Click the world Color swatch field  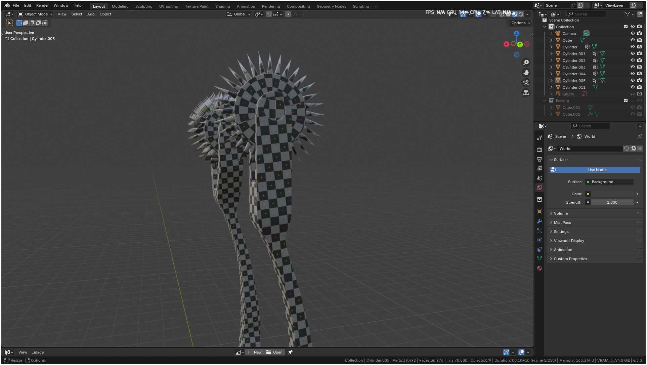pyautogui.click(x=612, y=194)
